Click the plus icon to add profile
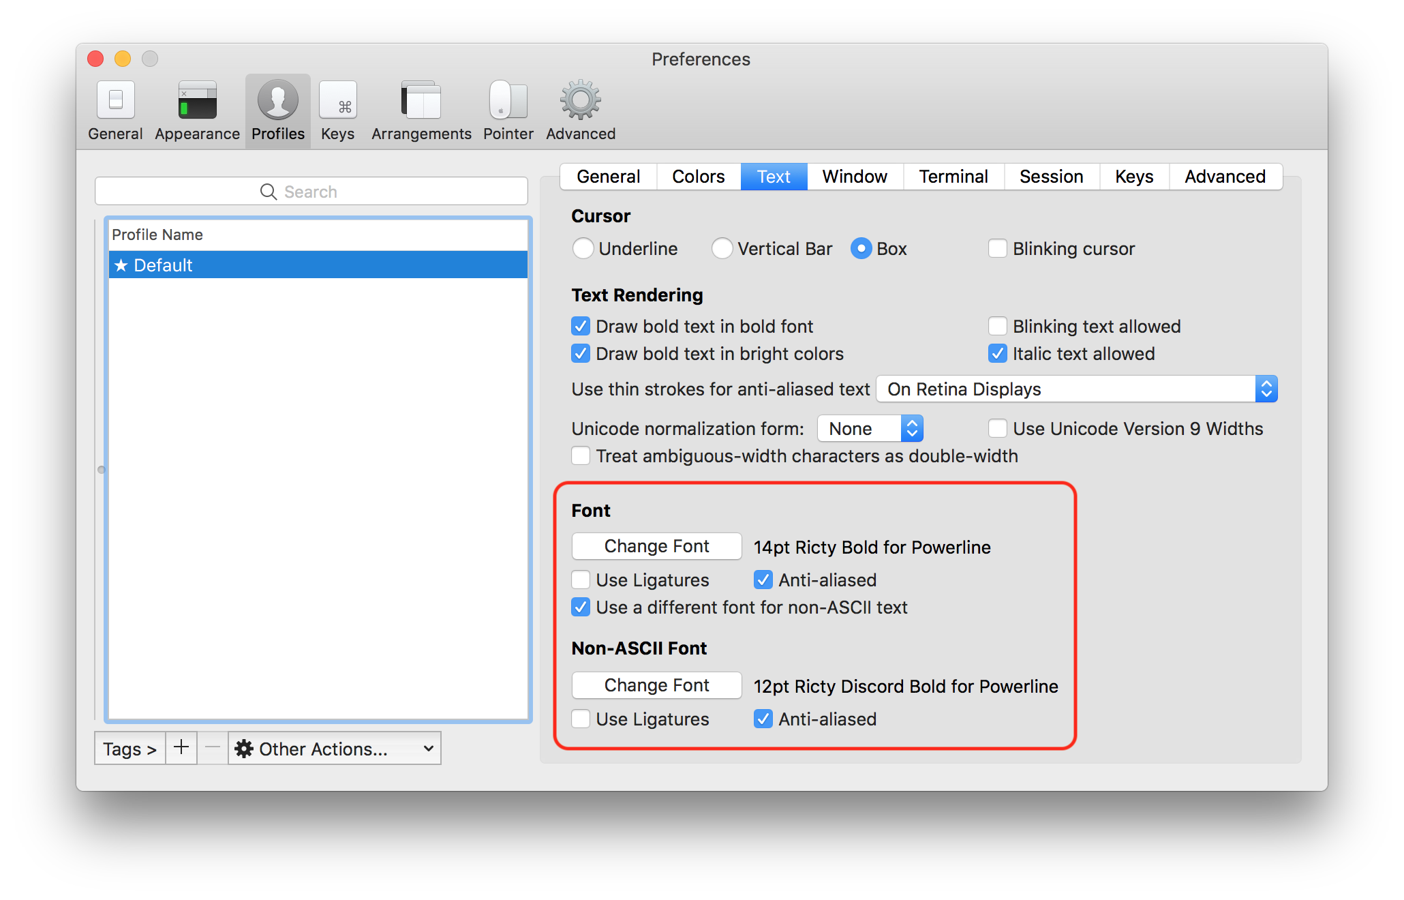 coord(181,748)
